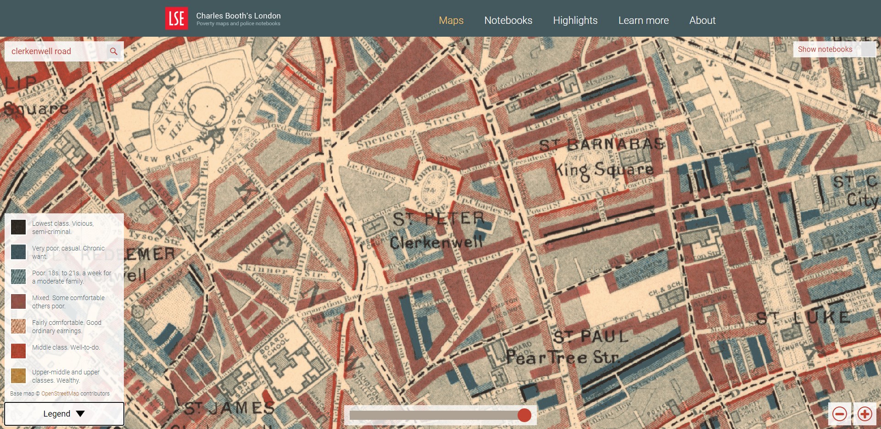The height and width of the screenshot is (429, 881).
Task: Click the LSE logo icon
Action: pyautogui.click(x=176, y=18)
